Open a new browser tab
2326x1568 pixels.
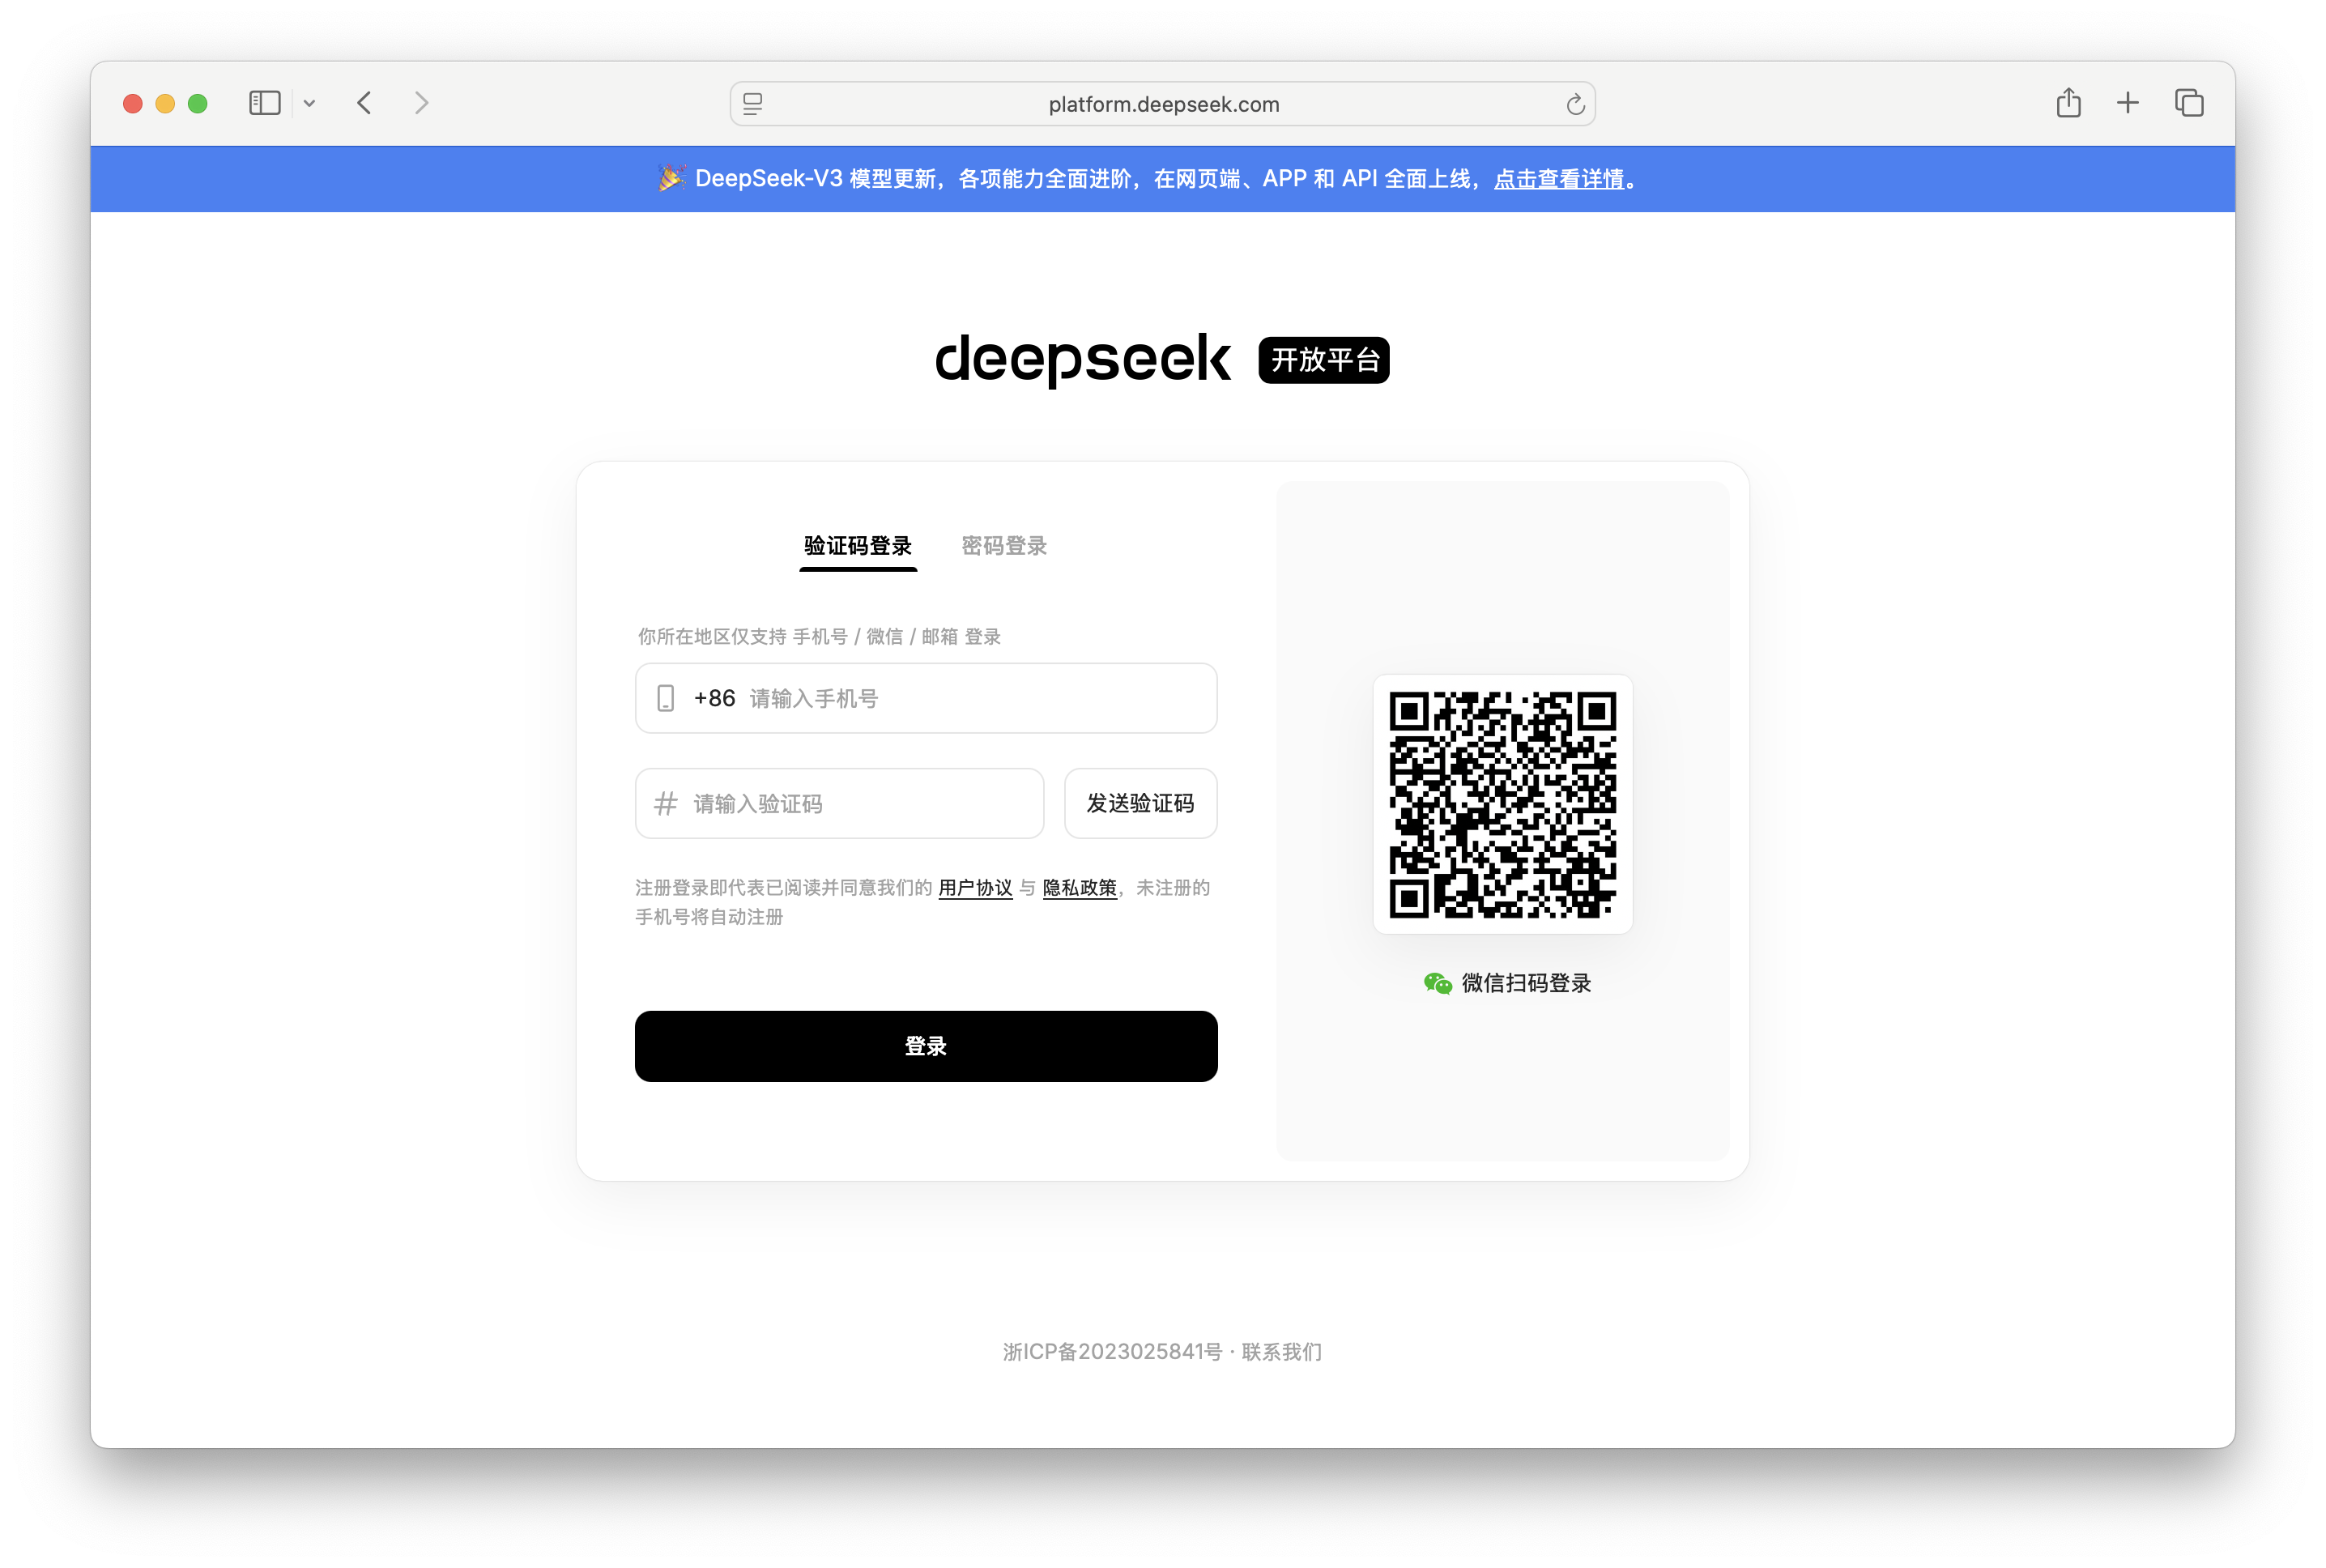2127,102
